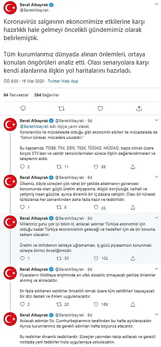Open the Turkish flag avatar of main tweet

[10, 7]
